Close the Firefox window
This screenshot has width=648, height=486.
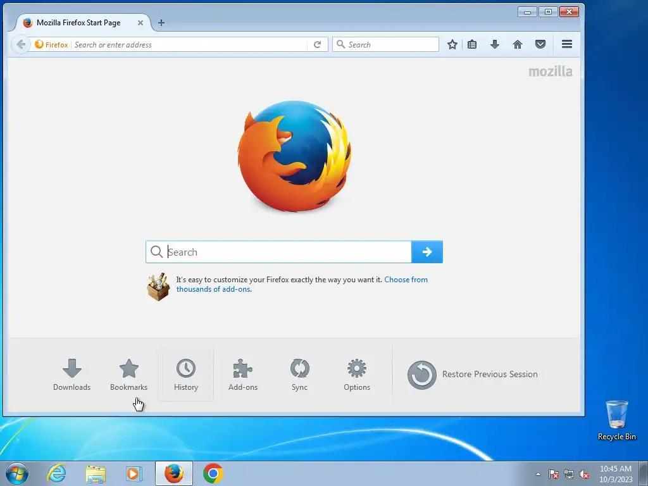[x=569, y=11]
